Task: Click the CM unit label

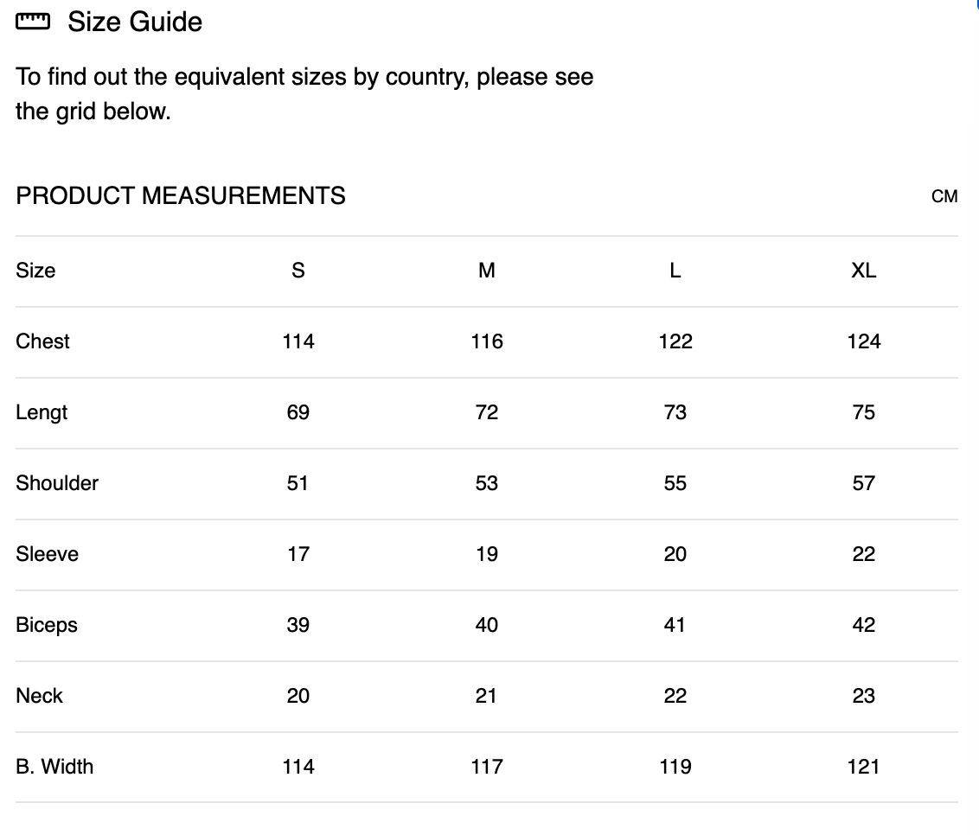Action: pyautogui.click(x=944, y=196)
